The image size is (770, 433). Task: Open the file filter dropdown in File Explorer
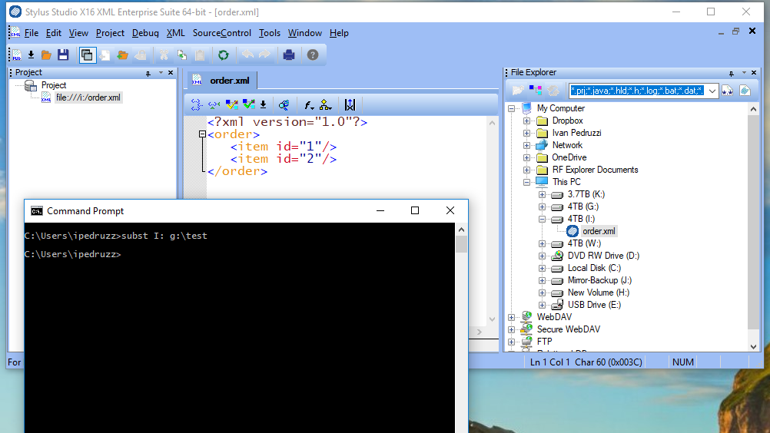[x=711, y=91]
